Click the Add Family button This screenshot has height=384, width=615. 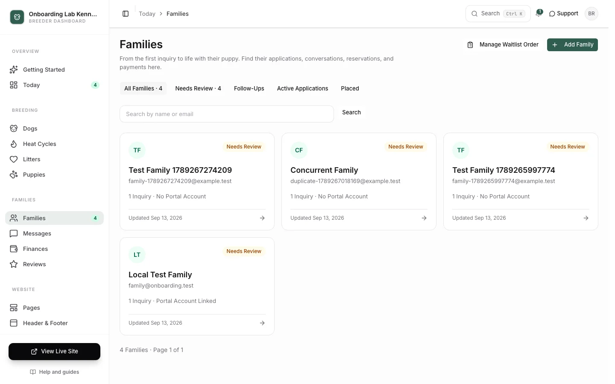(x=572, y=45)
